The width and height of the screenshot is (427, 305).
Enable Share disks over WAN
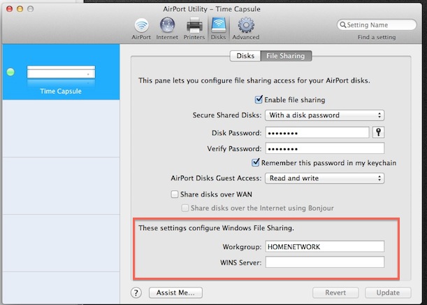coord(174,194)
